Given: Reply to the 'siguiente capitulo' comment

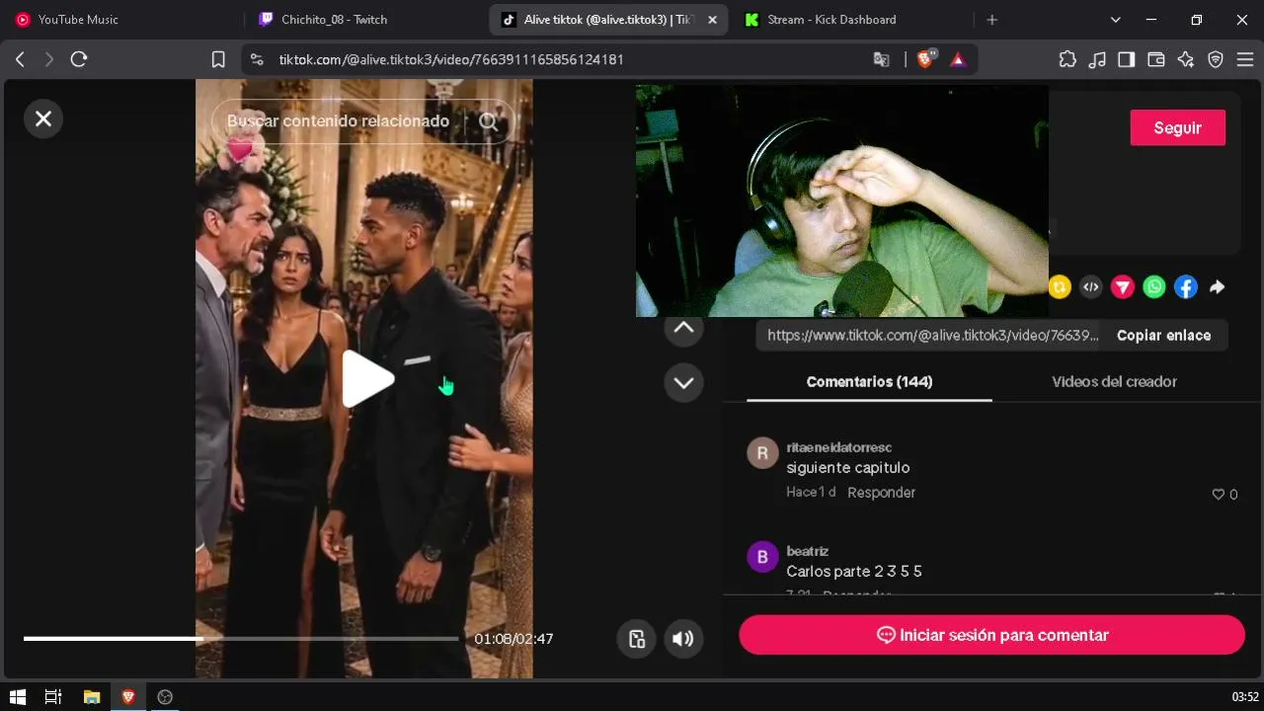Looking at the screenshot, I should tap(881, 493).
